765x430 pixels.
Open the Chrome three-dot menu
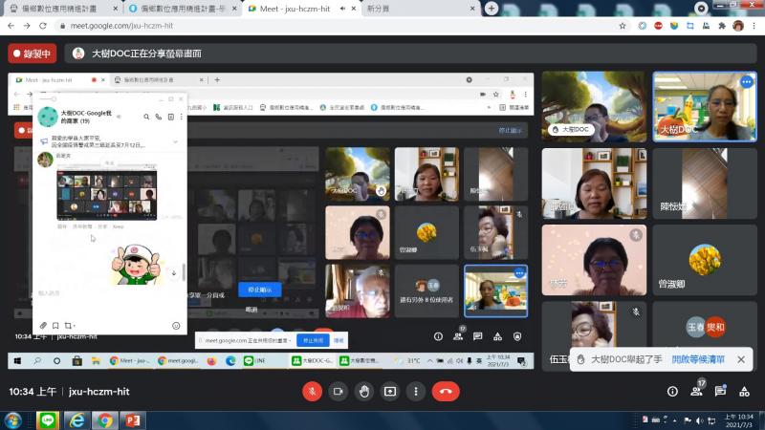(754, 26)
